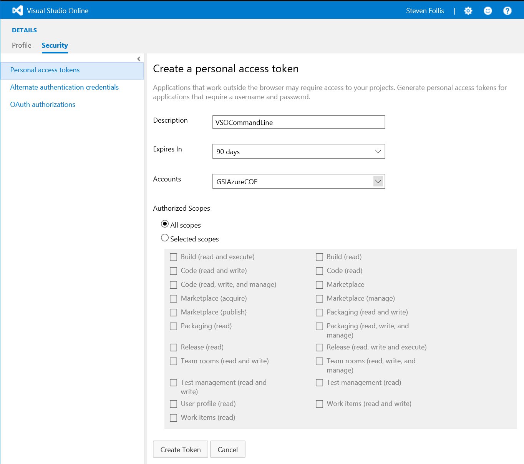Viewport: 524px width, 464px height.
Task: Check Work items (read) box
Action: [174, 418]
